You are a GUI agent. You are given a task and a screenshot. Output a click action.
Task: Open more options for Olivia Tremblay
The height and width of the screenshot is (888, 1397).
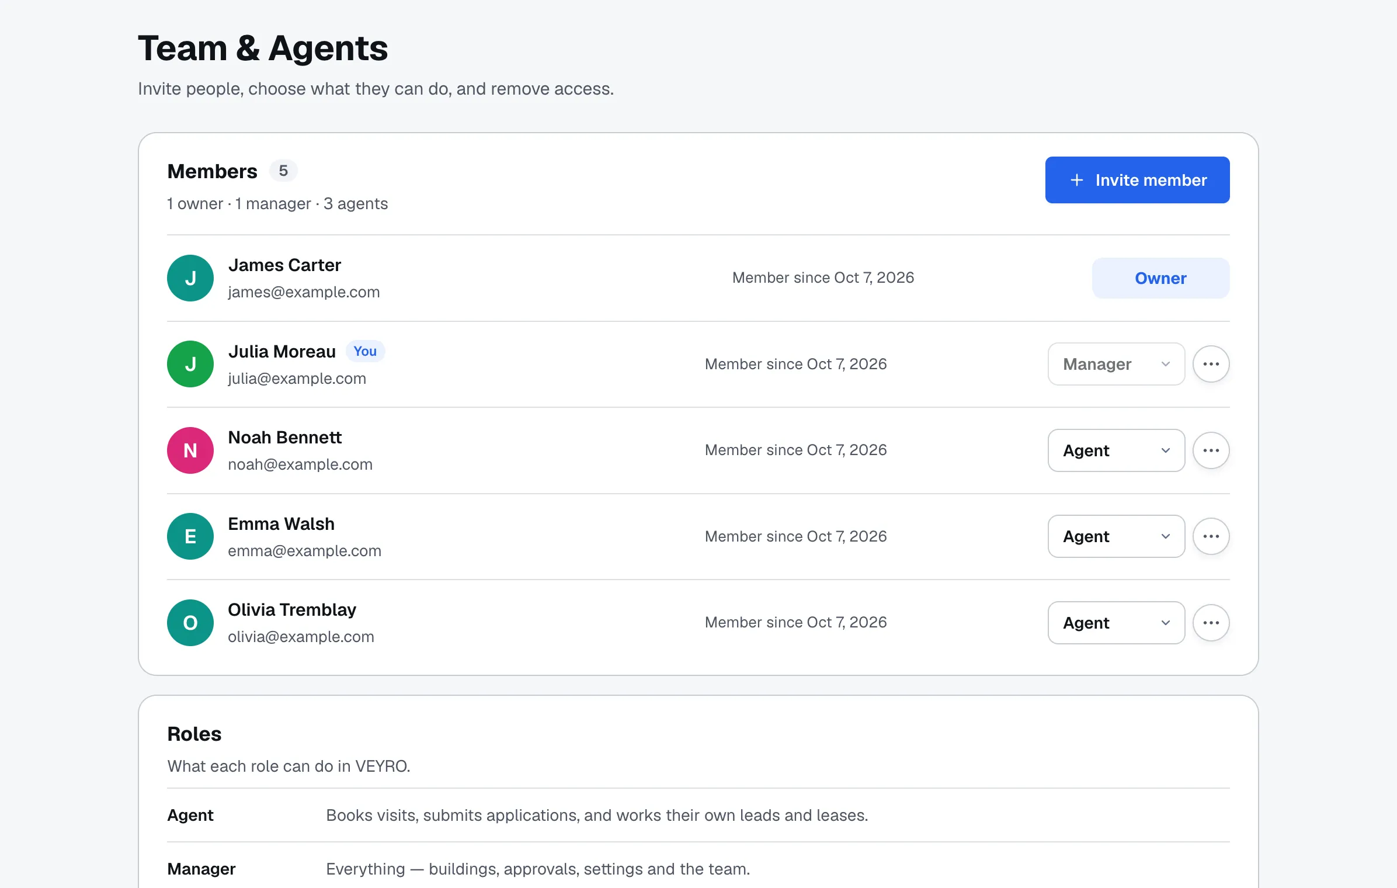(x=1211, y=623)
